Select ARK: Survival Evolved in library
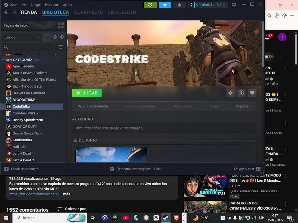Screen dimensions: 298x223 [32, 73]
